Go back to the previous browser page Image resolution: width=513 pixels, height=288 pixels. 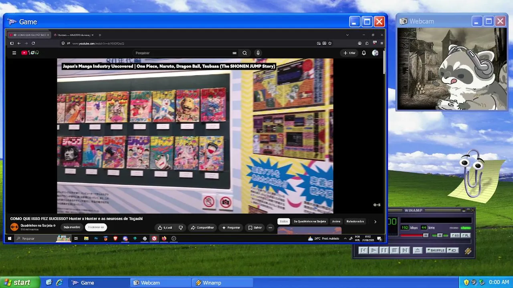19,43
